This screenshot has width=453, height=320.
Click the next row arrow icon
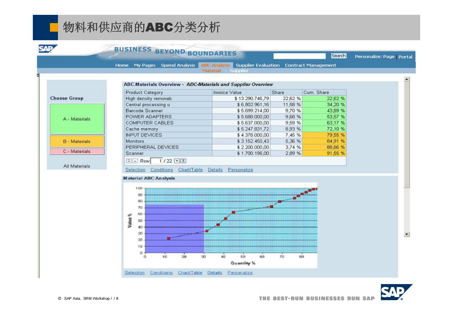click(x=177, y=161)
